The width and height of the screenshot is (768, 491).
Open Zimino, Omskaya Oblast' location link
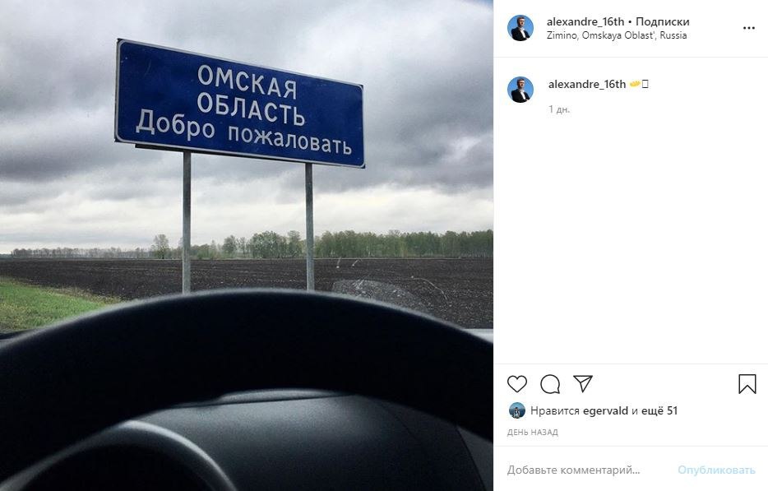pyautogui.click(x=617, y=35)
